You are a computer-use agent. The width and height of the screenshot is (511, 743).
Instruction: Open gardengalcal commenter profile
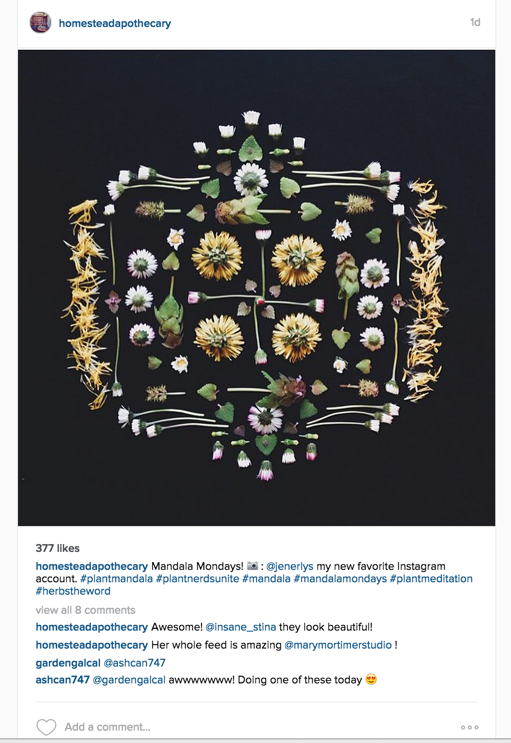click(x=68, y=663)
